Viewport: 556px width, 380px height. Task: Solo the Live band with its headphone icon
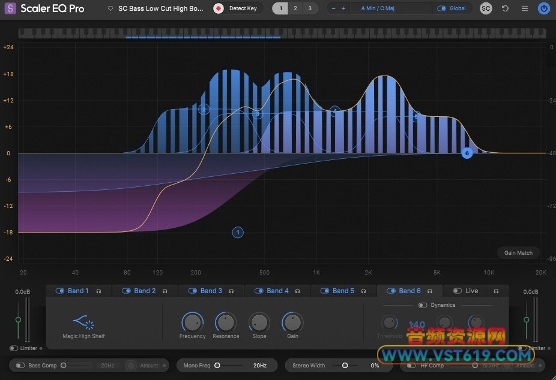tap(496, 291)
